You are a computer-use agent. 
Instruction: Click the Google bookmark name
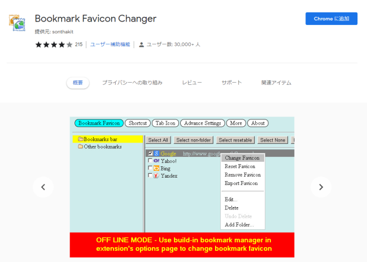168,153
